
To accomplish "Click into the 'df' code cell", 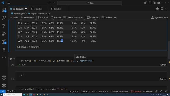I will point(91,75).
